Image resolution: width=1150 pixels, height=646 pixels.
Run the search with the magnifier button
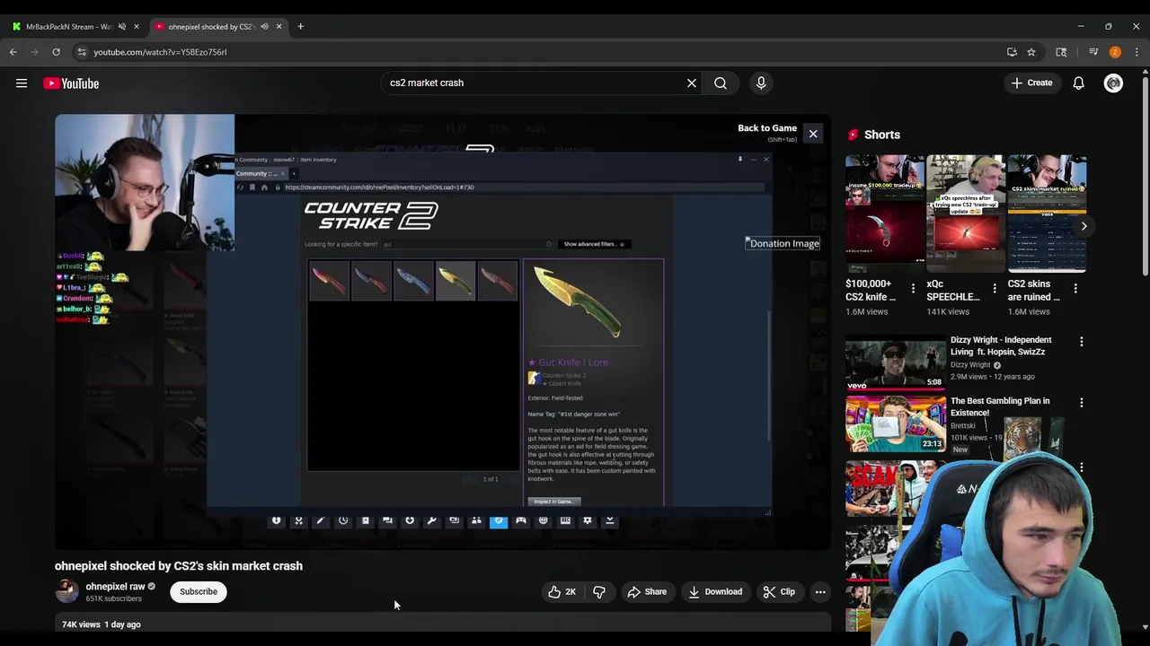[721, 83]
